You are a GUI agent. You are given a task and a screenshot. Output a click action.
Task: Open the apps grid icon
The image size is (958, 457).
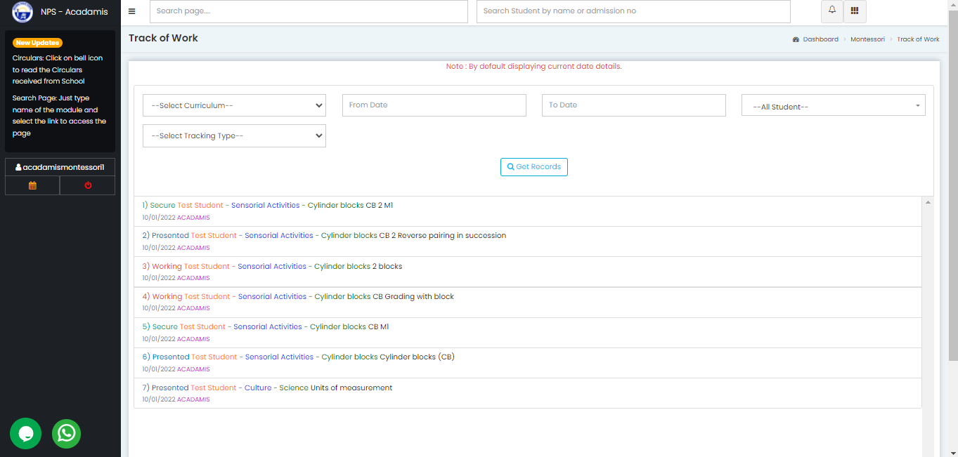tap(855, 11)
